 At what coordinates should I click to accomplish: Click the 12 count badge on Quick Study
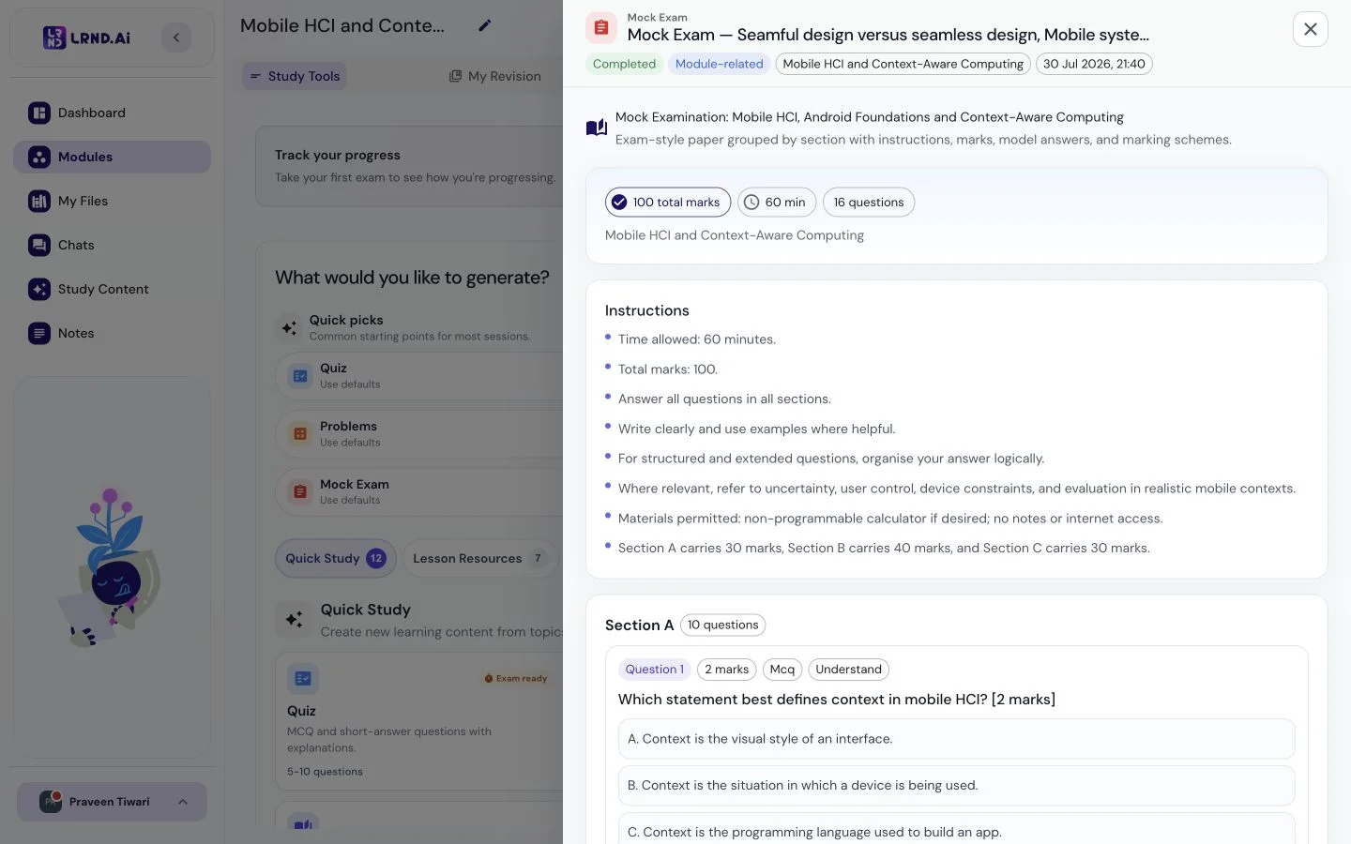[x=375, y=559]
